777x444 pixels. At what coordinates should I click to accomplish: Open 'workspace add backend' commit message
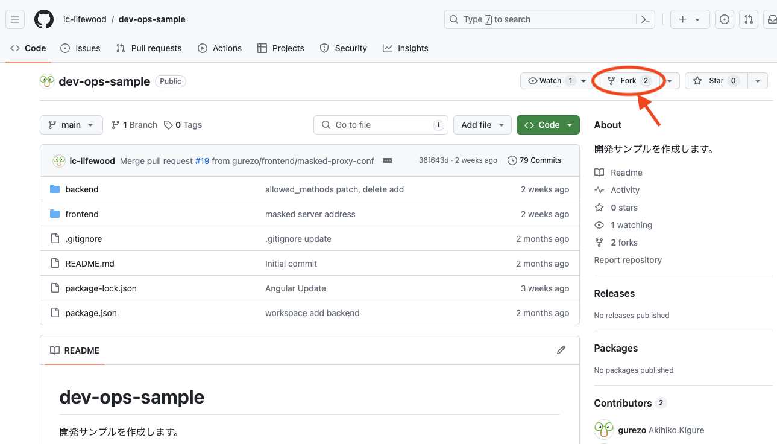pos(312,313)
